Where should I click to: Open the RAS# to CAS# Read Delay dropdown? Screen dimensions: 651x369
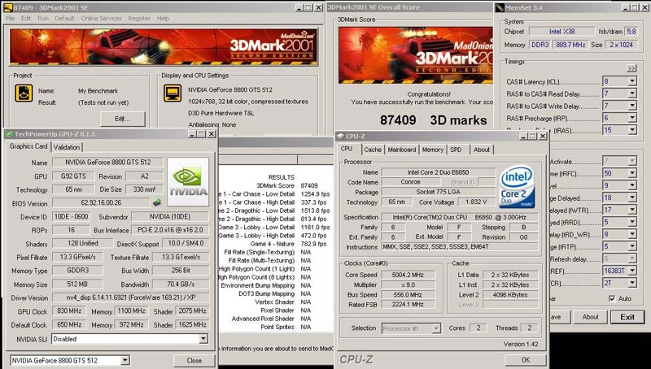pyautogui.click(x=632, y=93)
